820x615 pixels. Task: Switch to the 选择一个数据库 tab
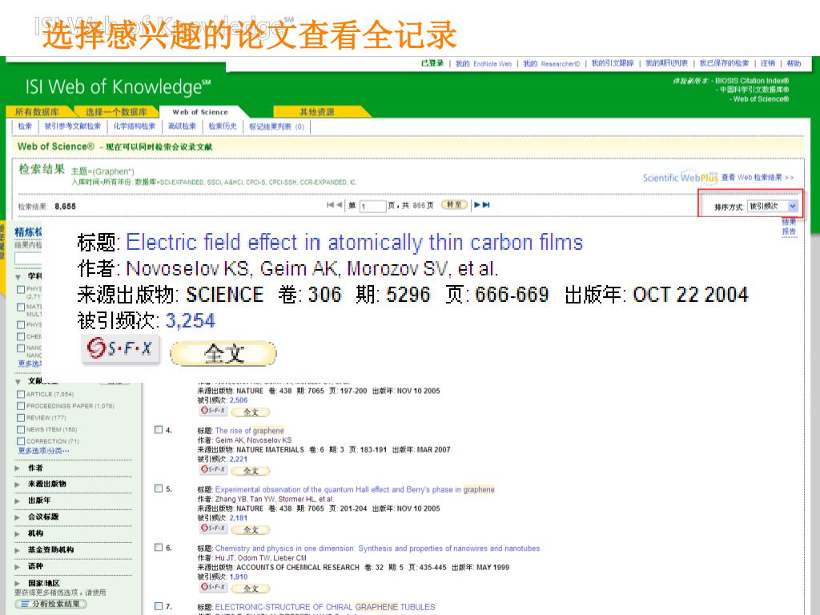[116, 112]
